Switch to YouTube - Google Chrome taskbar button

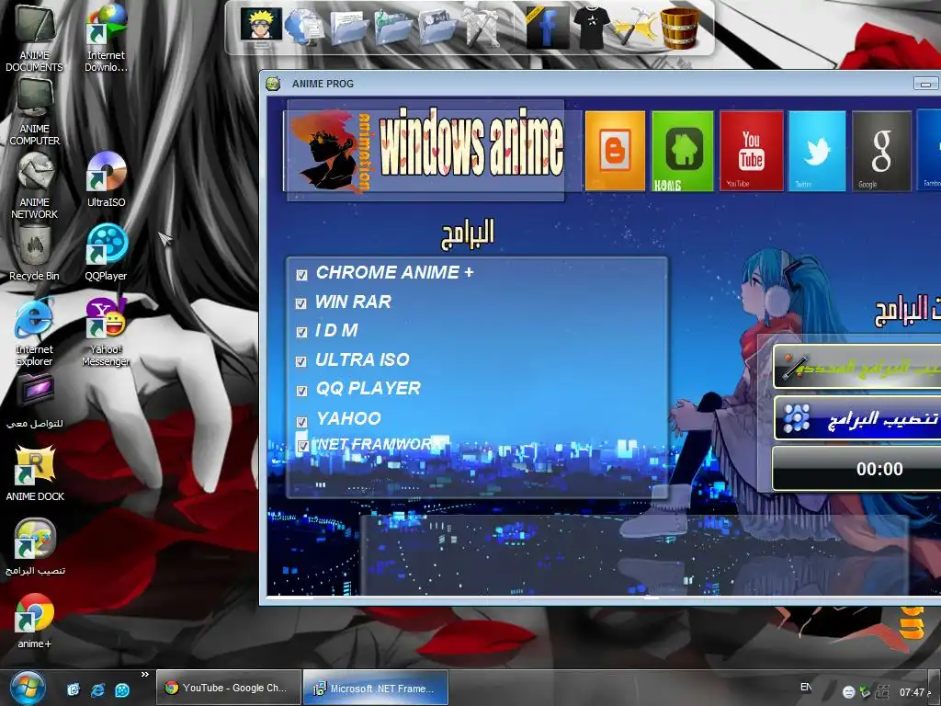point(229,688)
